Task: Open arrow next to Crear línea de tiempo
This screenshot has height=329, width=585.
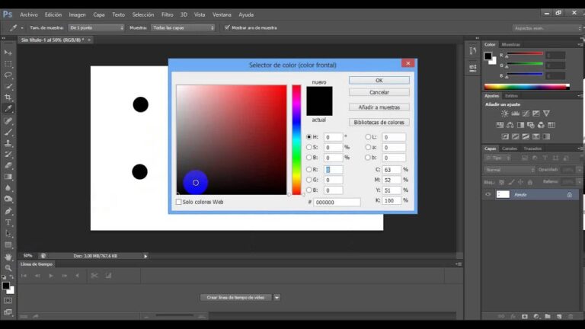Action: 277,297
